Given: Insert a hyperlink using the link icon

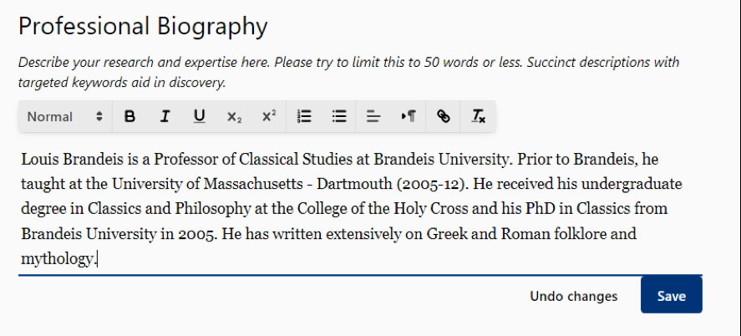Looking at the screenshot, I should (444, 116).
